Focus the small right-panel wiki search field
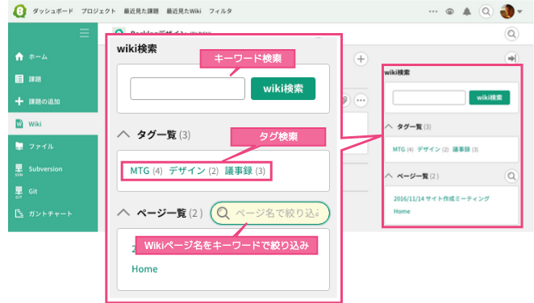Viewport: 534px width, 303px height. 429,98
